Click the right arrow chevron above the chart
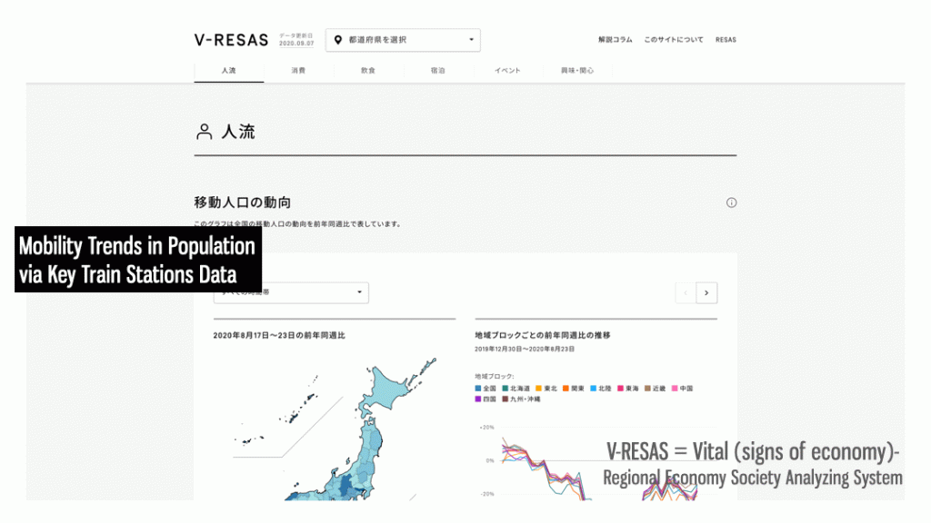931x523 pixels. [x=706, y=292]
